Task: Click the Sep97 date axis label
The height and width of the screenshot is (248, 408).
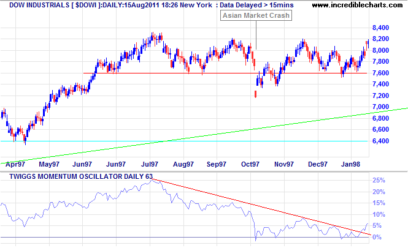Action: click(217, 164)
